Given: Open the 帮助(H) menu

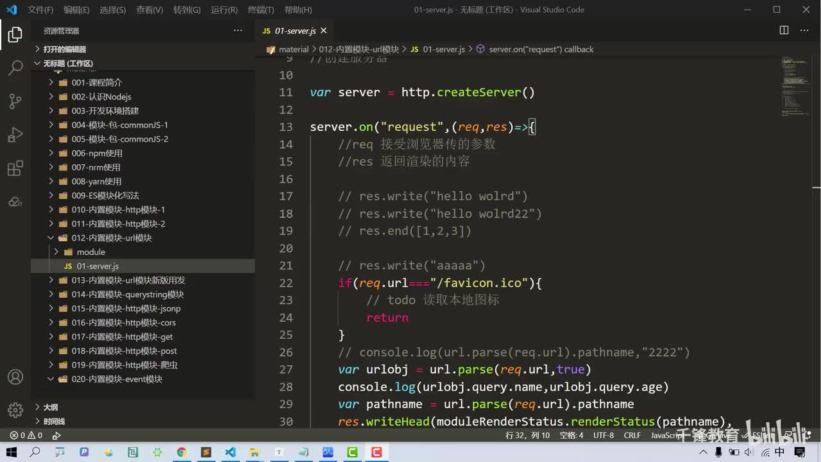Looking at the screenshot, I should [x=298, y=10].
